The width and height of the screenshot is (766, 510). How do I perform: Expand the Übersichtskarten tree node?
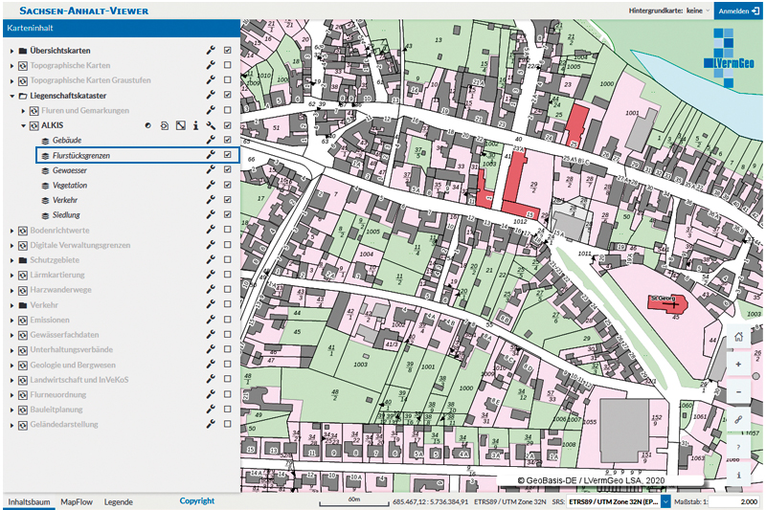(12, 51)
